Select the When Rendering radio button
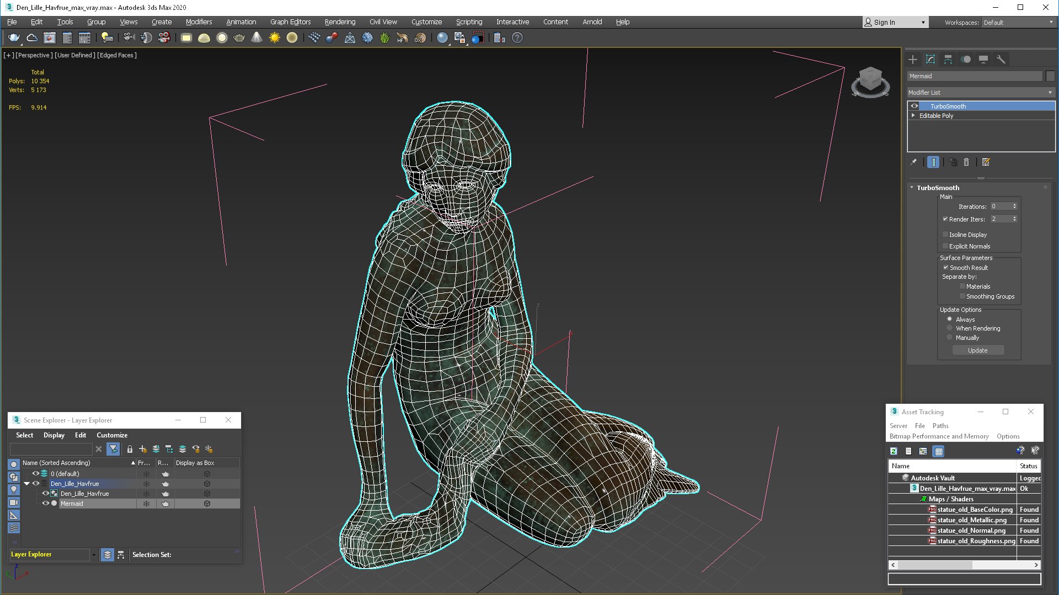The image size is (1059, 595). point(950,328)
